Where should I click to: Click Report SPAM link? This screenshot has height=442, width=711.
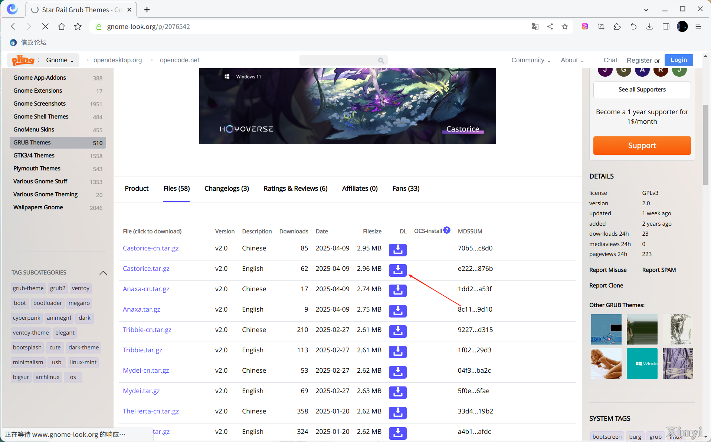pos(659,270)
